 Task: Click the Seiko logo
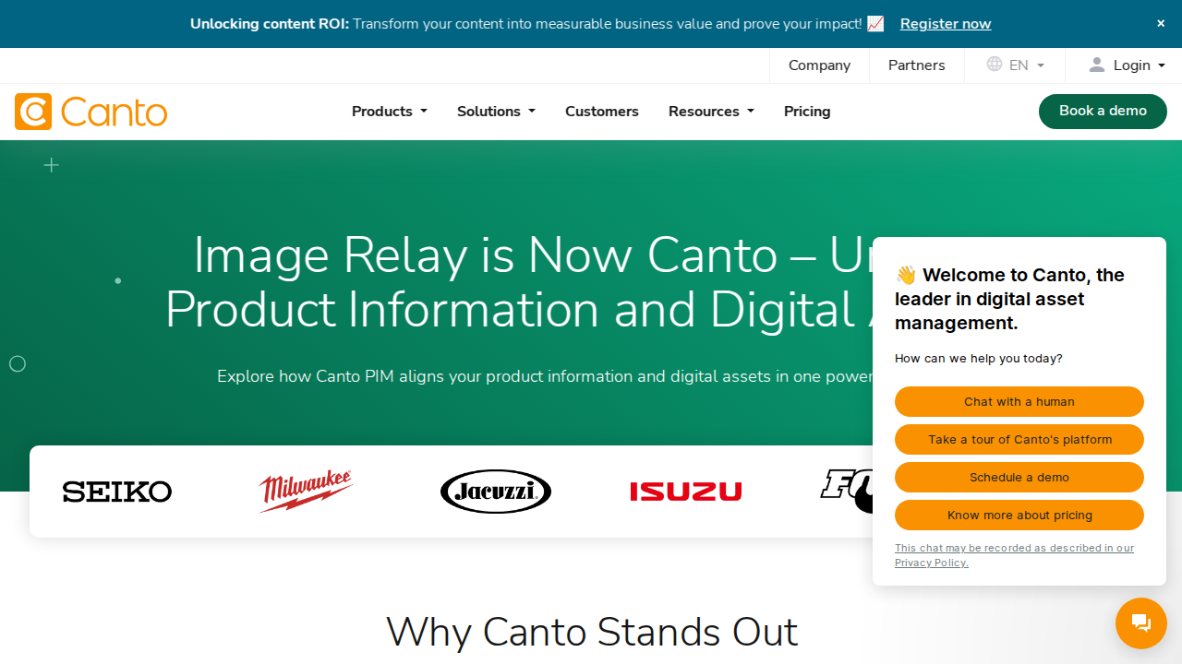point(117,492)
